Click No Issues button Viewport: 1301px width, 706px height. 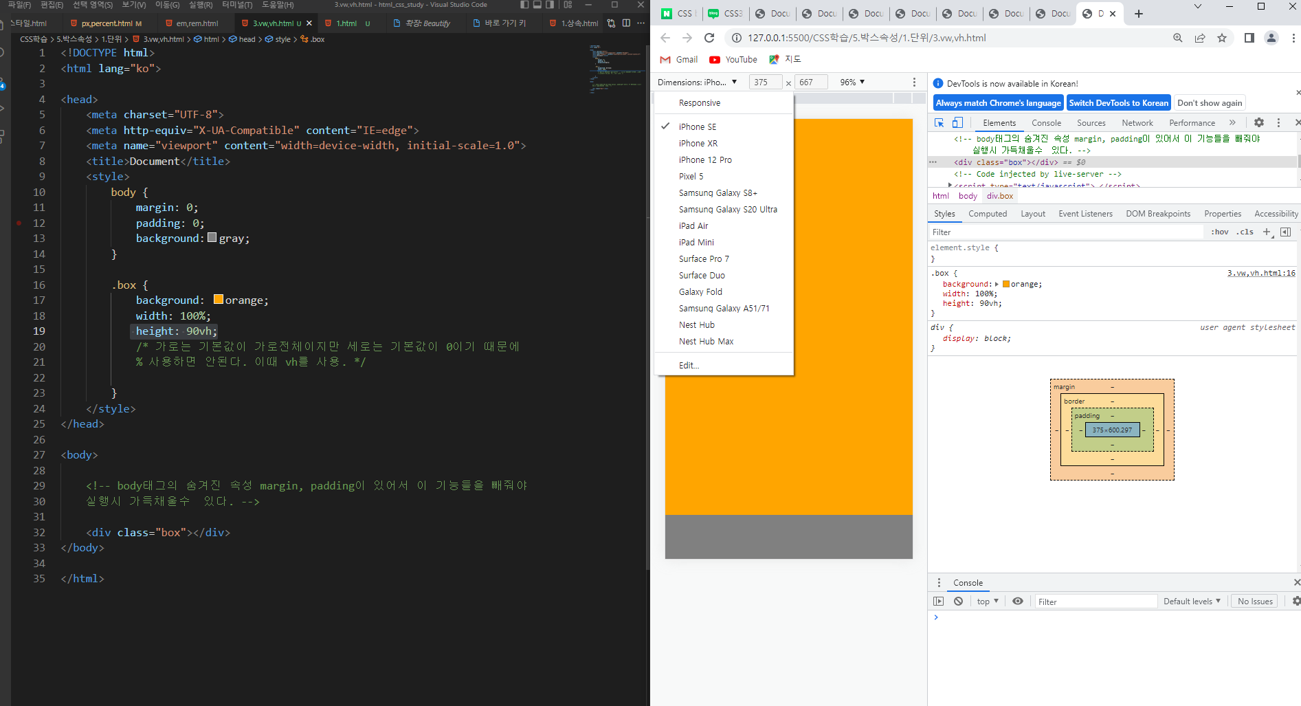[1255, 602]
